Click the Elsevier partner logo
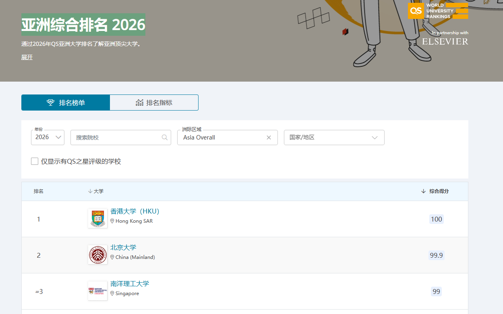This screenshot has height=314, width=503. click(x=445, y=41)
